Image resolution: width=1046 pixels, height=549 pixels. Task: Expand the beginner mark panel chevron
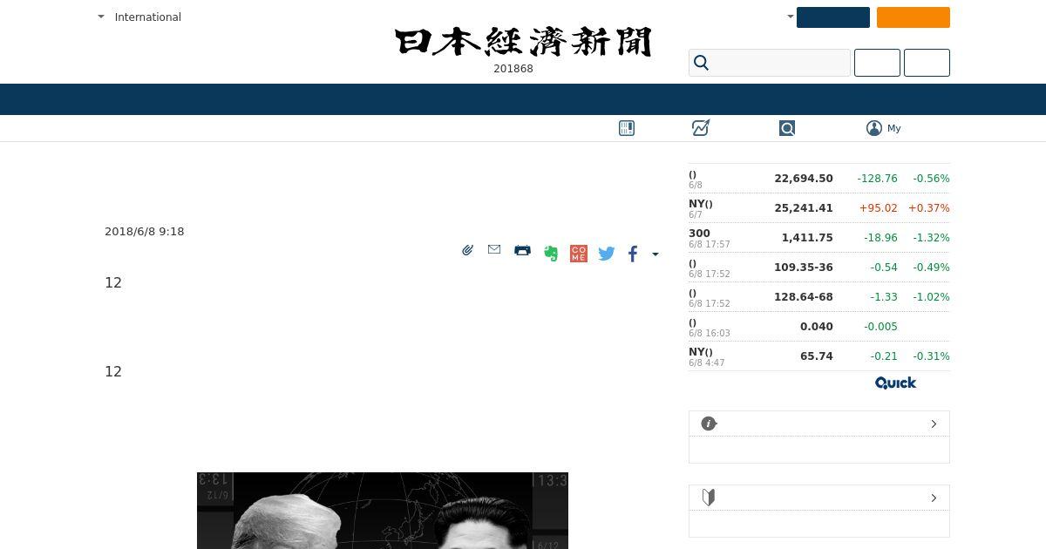934,498
